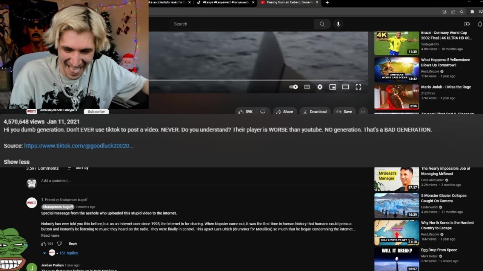Open pinned commenter's channel avatar
This screenshot has width=483, height=271.
(32, 202)
